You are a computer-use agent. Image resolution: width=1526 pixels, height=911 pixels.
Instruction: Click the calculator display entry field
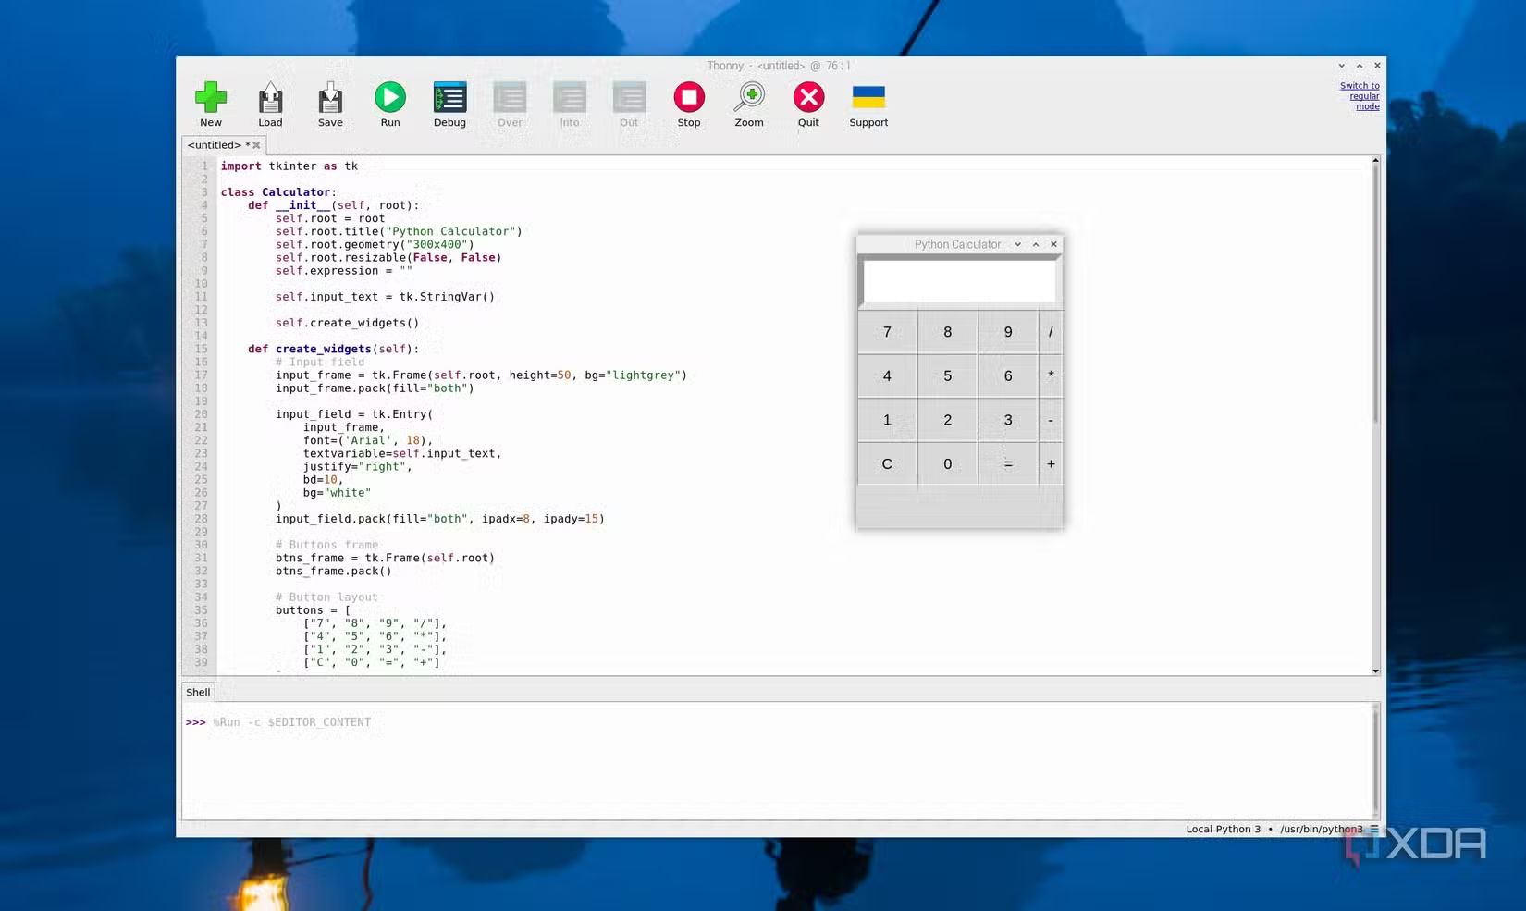[959, 281]
